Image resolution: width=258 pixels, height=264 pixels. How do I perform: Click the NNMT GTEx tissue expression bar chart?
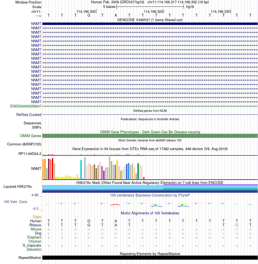point(93,168)
